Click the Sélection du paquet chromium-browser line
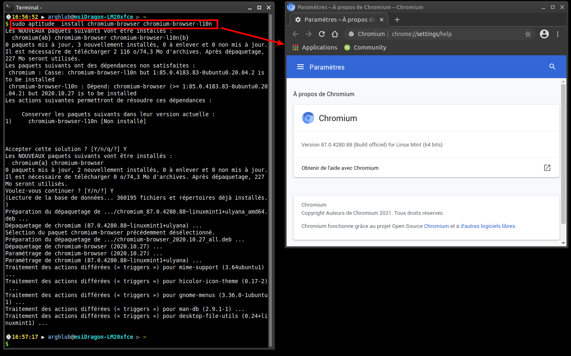Image resolution: width=571 pixels, height=356 pixels. 110,232
